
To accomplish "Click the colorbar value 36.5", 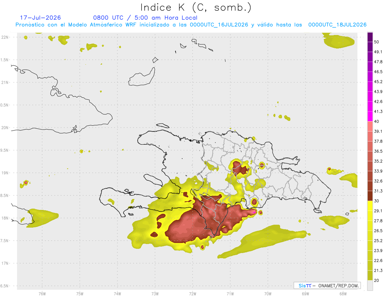I will (x=378, y=151).
